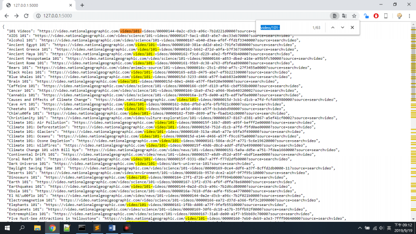
Task: Click the "AIDS 101" key text
Action: point(19,36)
